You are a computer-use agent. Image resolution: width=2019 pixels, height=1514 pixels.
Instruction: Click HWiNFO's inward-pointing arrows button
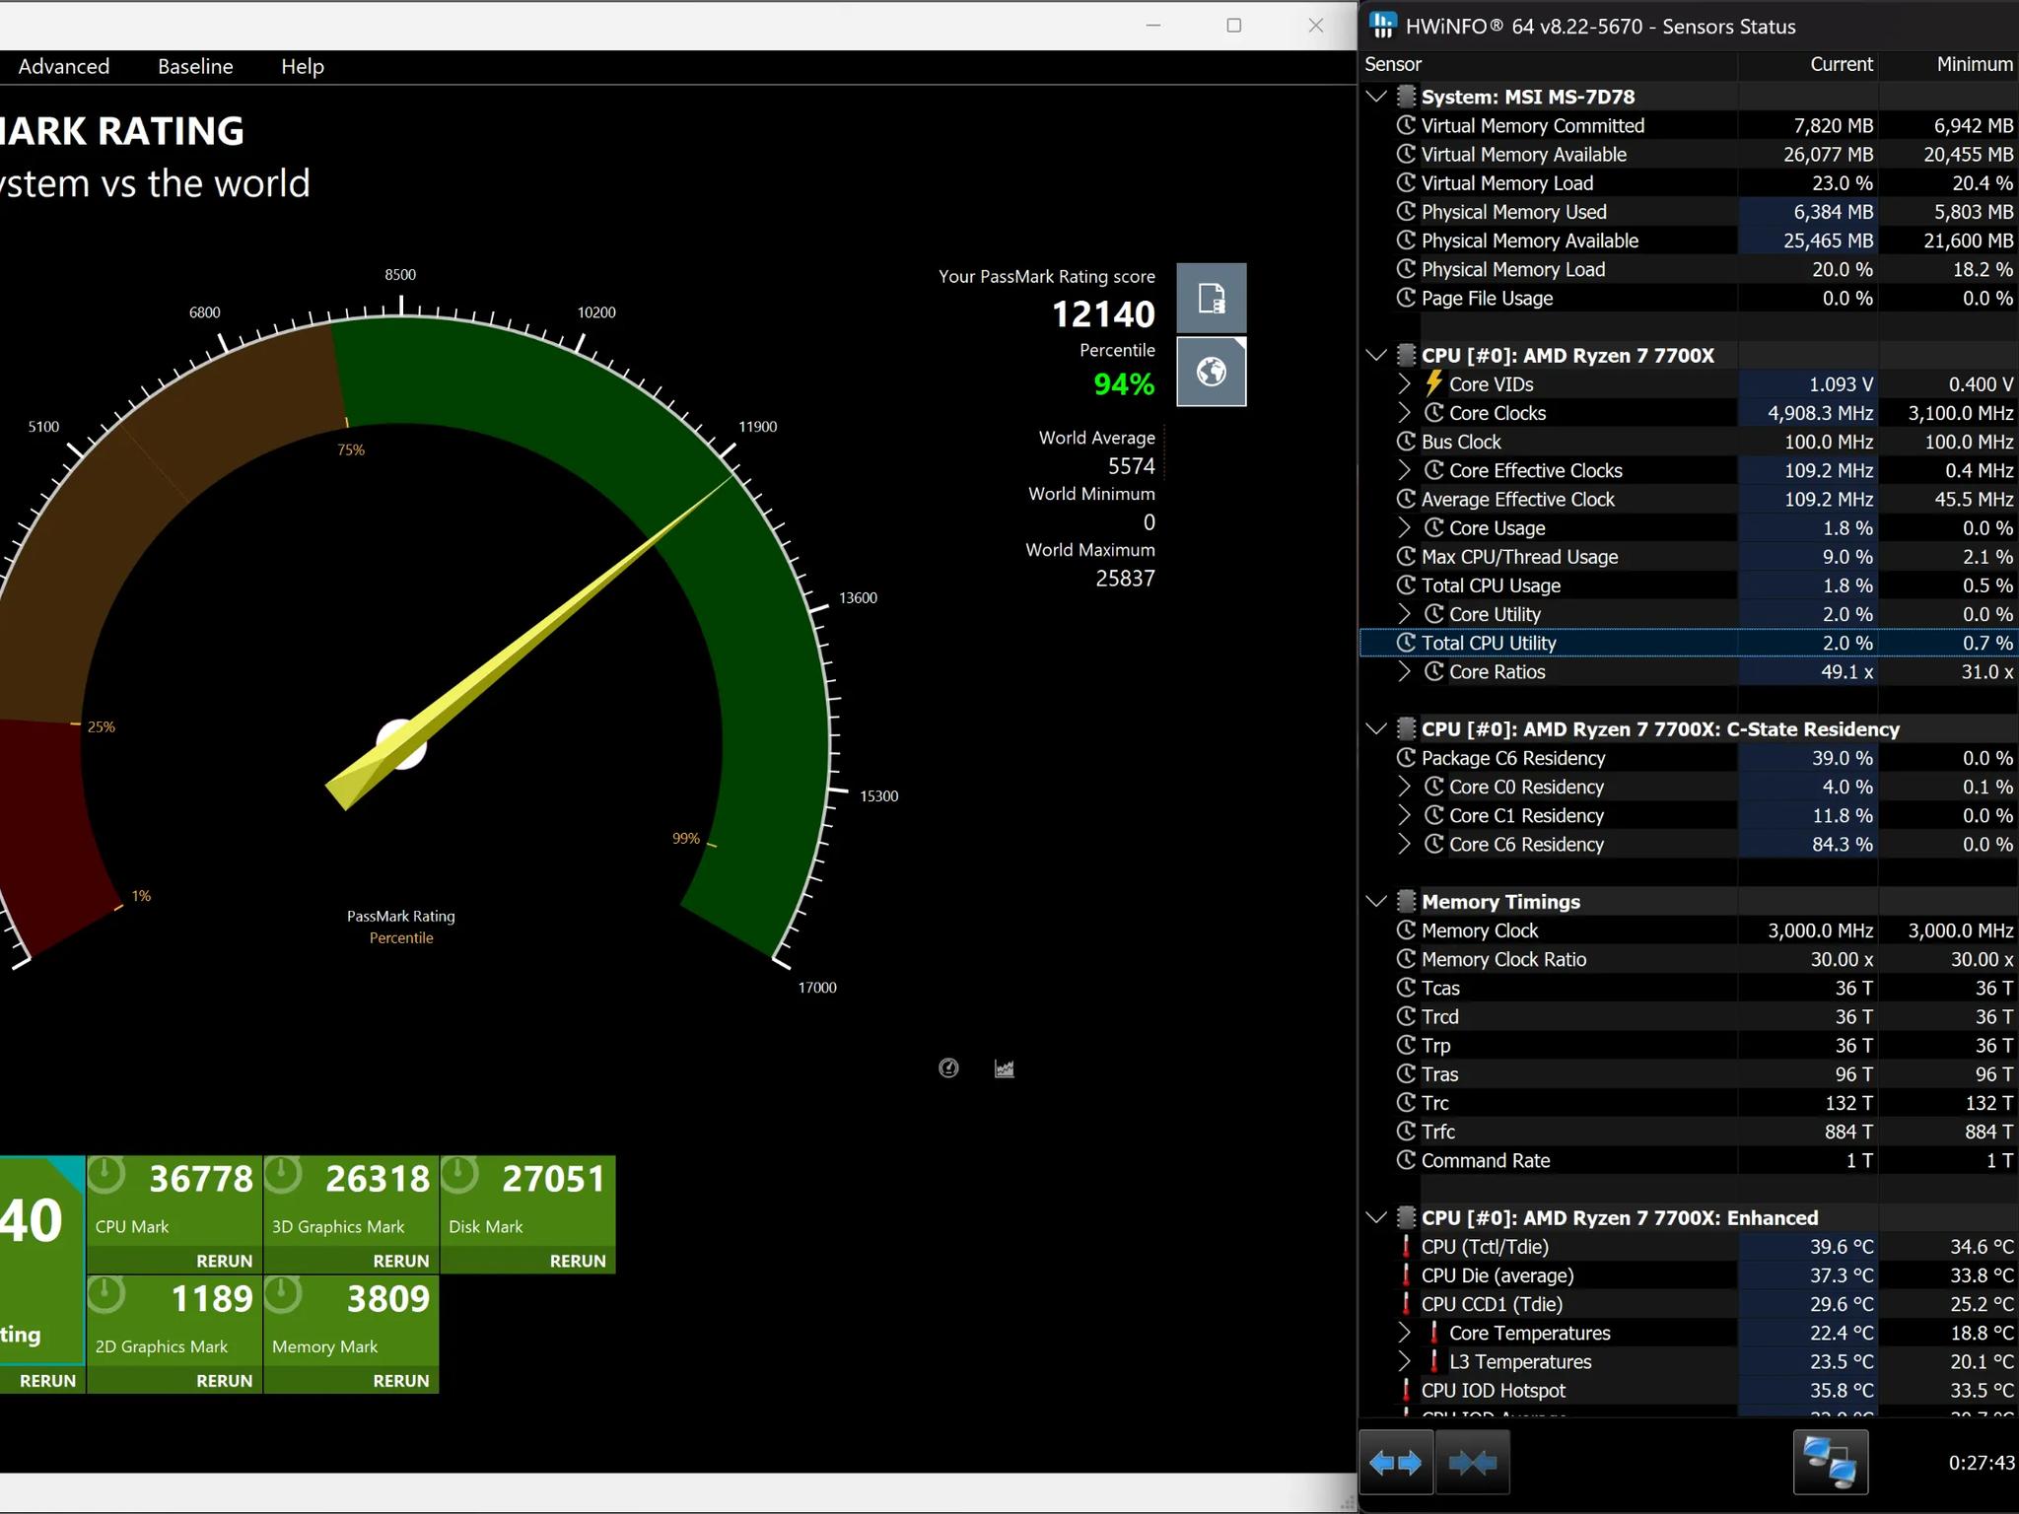tap(1472, 1463)
